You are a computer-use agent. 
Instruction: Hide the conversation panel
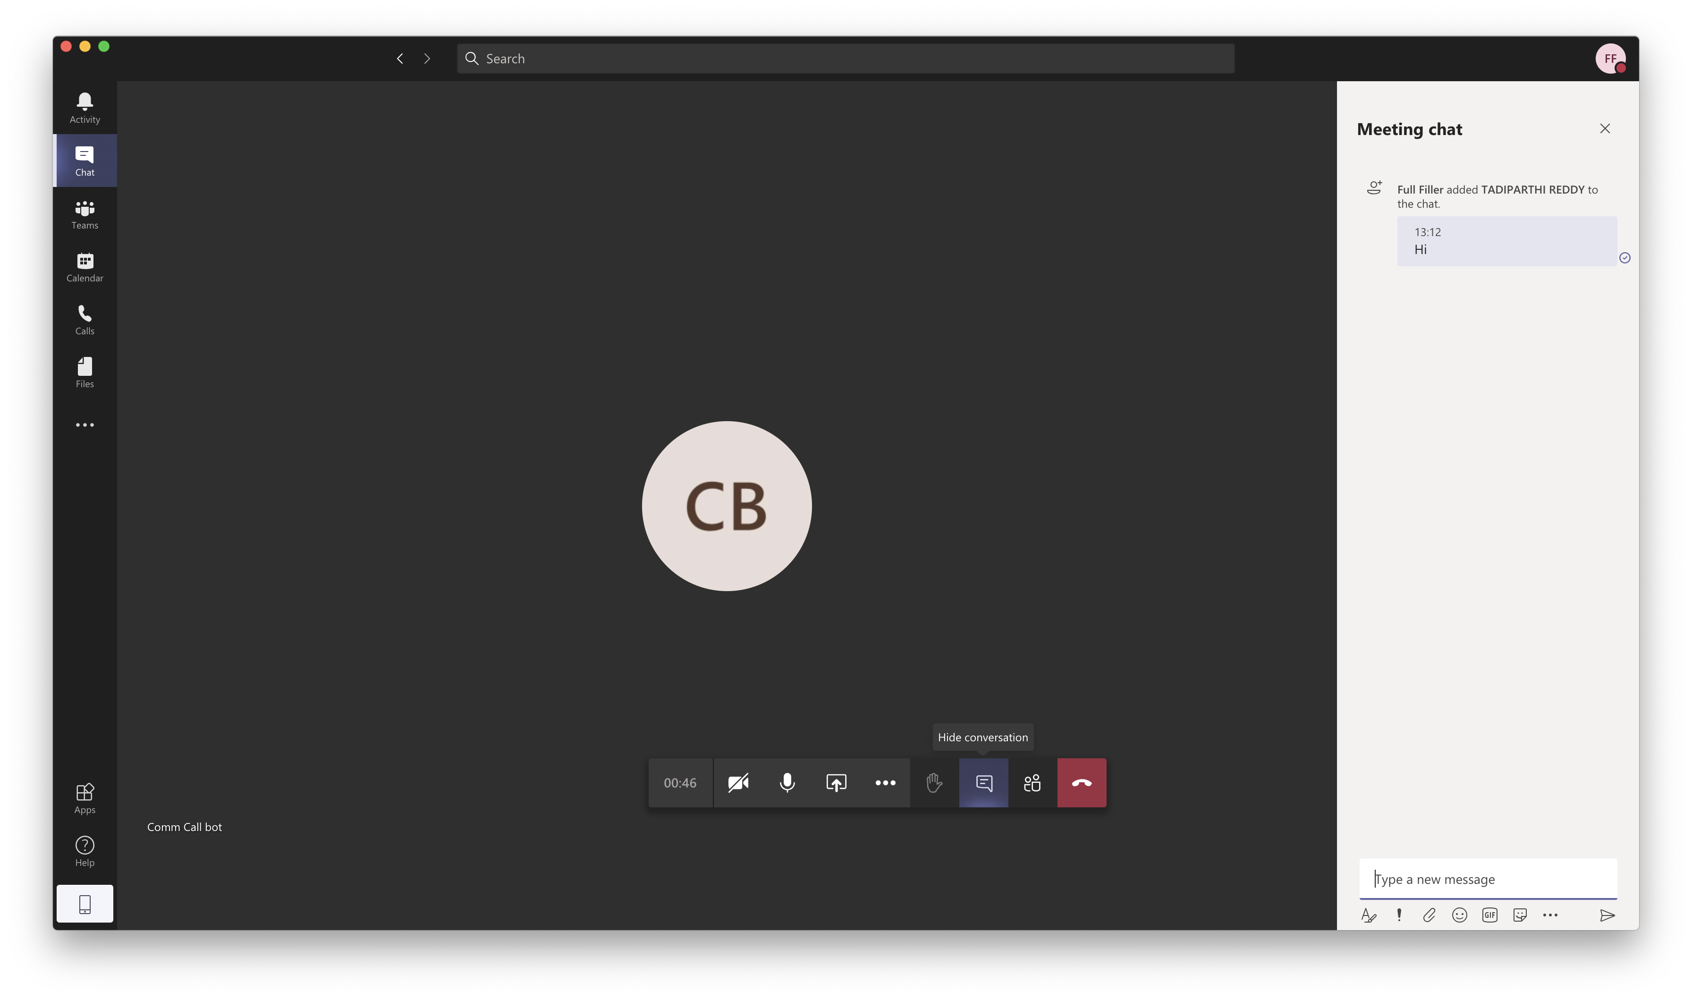click(983, 783)
